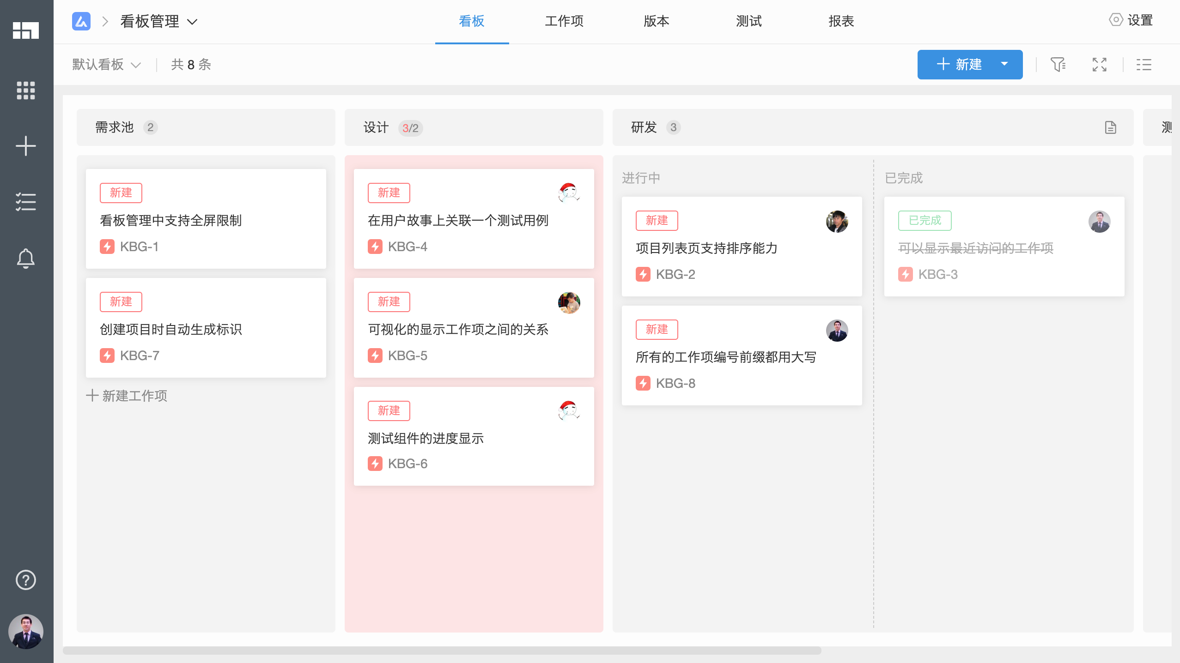
Task: Open the 研发 column document icon
Action: click(1110, 127)
